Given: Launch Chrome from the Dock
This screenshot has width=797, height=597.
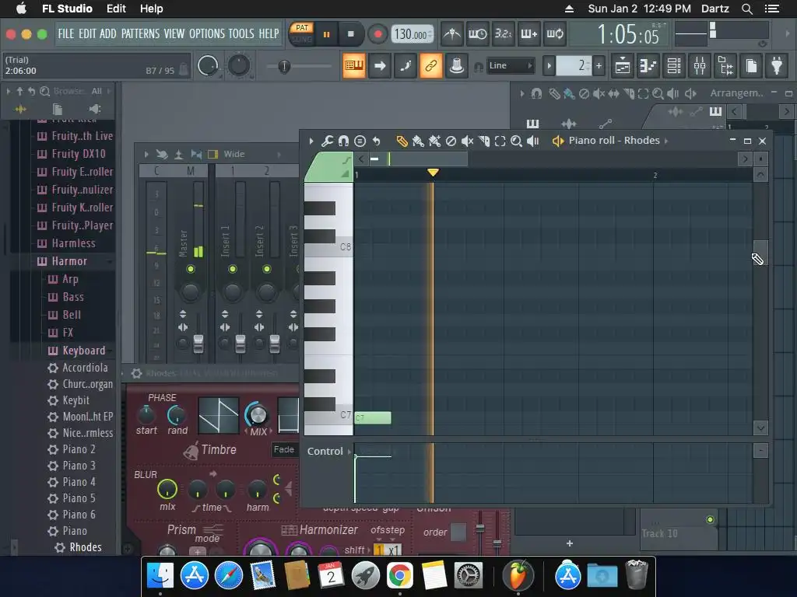Looking at the screenshot, I should (x=399, y=576).
